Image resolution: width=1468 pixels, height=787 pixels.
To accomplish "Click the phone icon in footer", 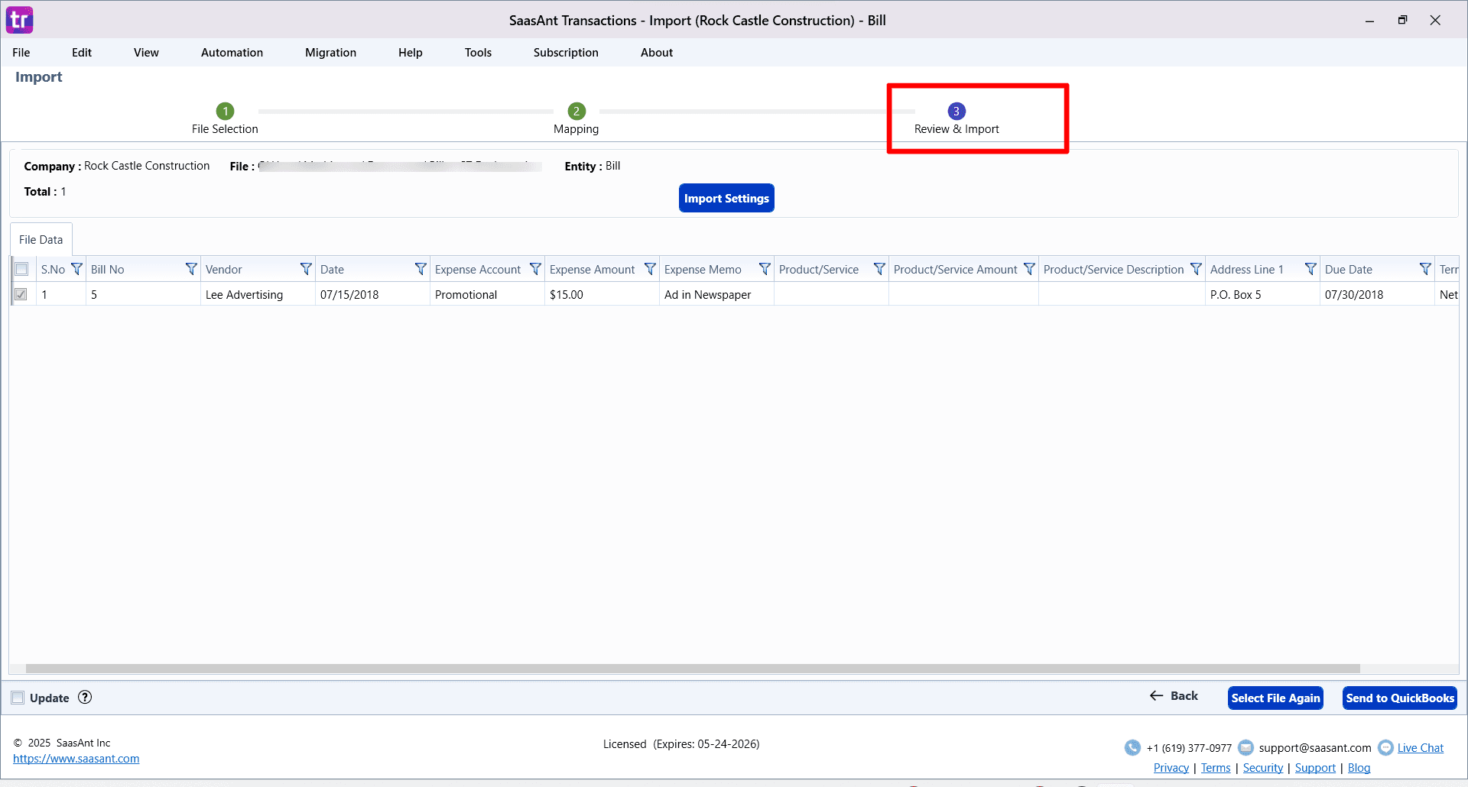I will 1132,747.
